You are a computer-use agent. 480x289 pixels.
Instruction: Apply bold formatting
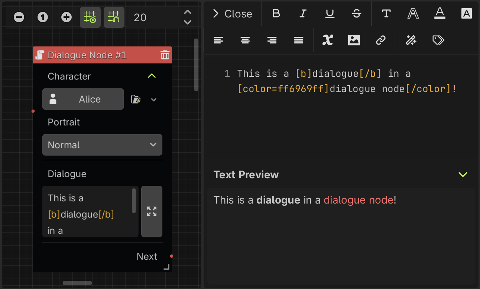pos(276,14)
